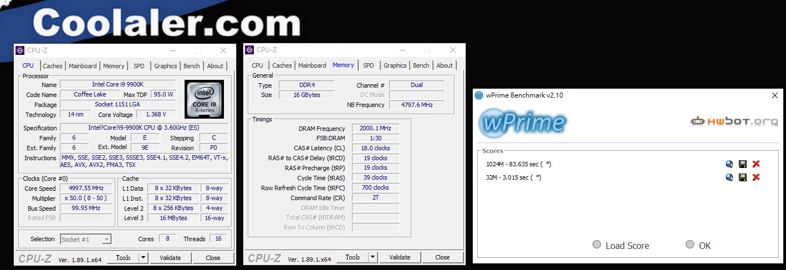
Task: Click the wPrime logo banner
Action: click(523, 123)
